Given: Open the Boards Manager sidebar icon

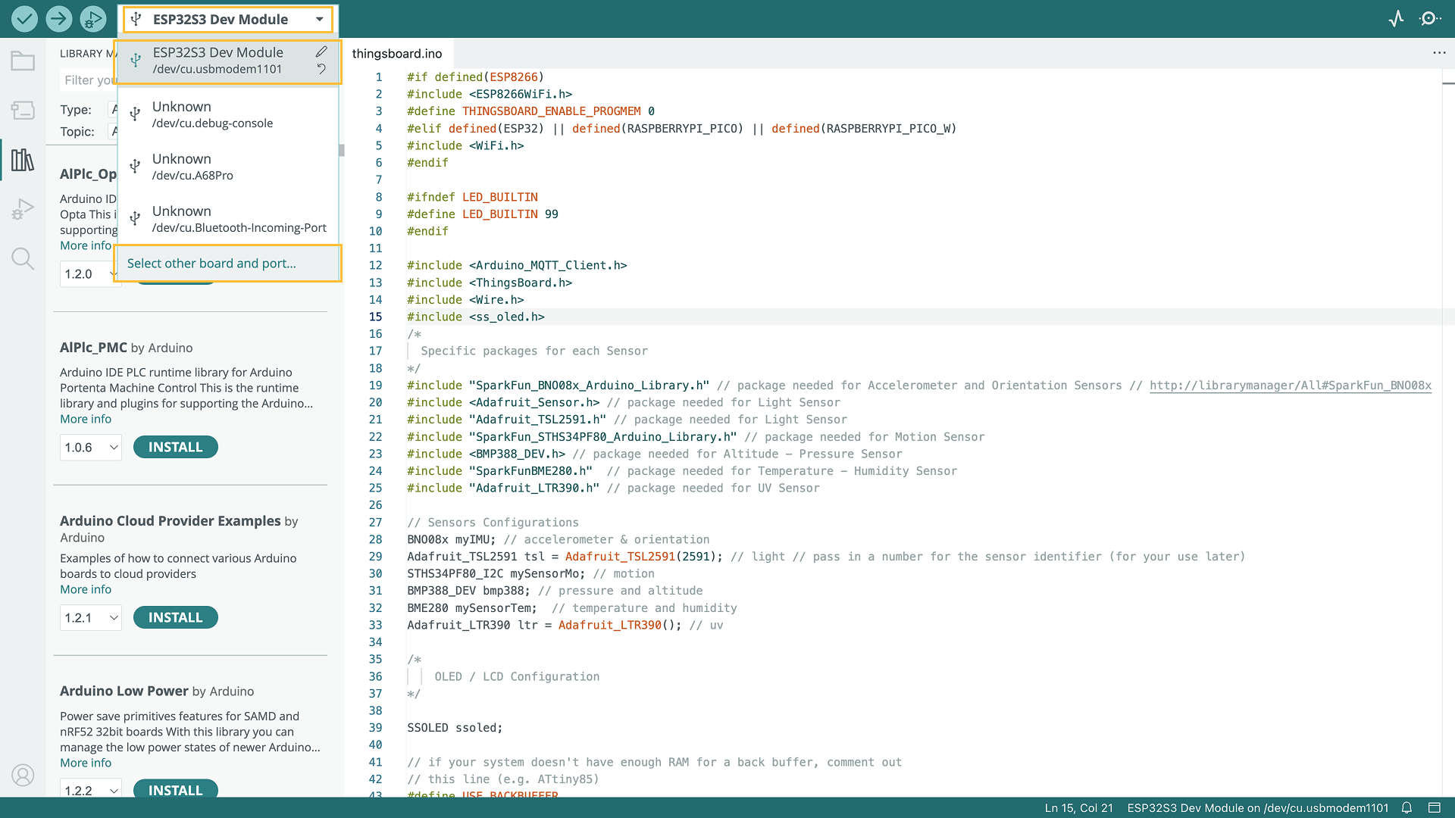Looking at the screenshot, I should pyautogui.click(x=23, y=111).
